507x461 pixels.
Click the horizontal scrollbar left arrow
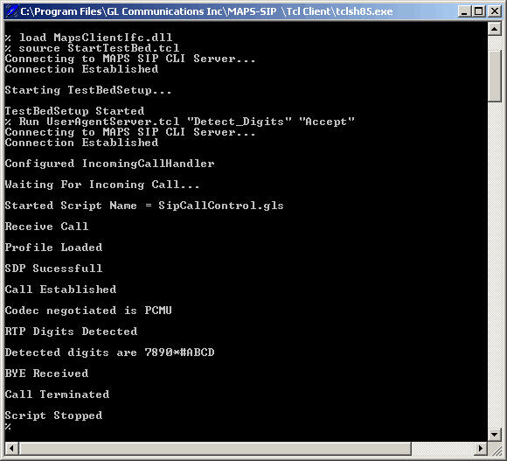12,448
